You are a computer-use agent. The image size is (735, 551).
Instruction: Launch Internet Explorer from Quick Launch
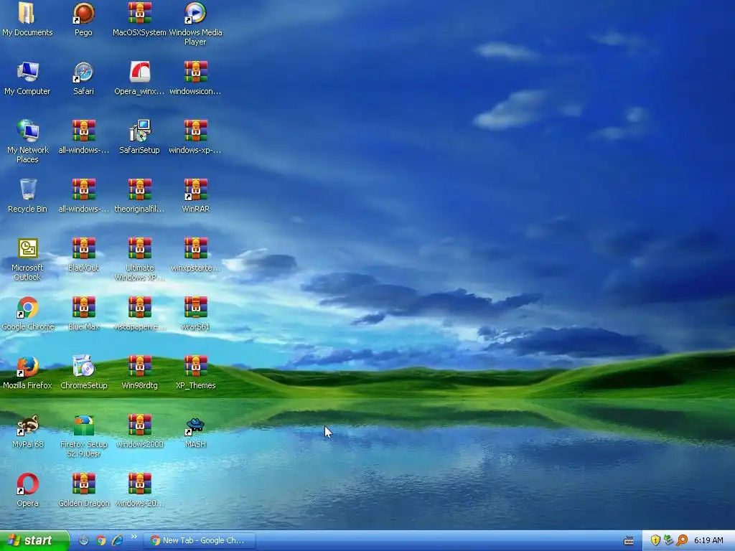click(x=117, y=540)
